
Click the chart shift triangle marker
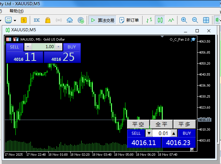tap(162, 37)
